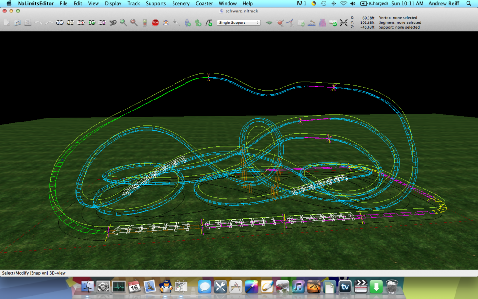Click the green zoom in magnifier
This screenshot has height=299, width=478.
123,22
